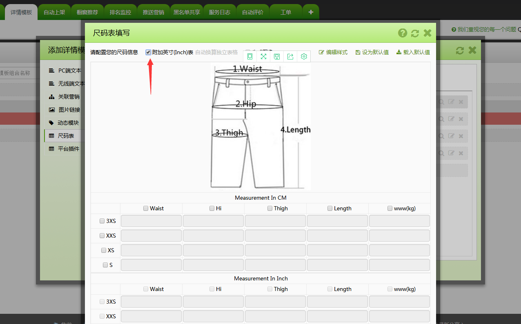Refresh the 添加详情模板 background dialog
Viewport: 521px width, 324px height.
460,50
